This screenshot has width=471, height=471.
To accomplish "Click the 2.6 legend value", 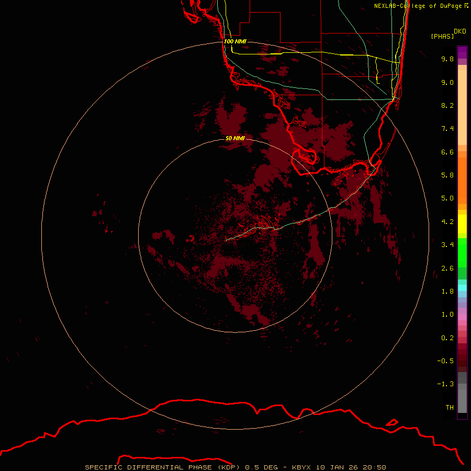I will point(447,268).
